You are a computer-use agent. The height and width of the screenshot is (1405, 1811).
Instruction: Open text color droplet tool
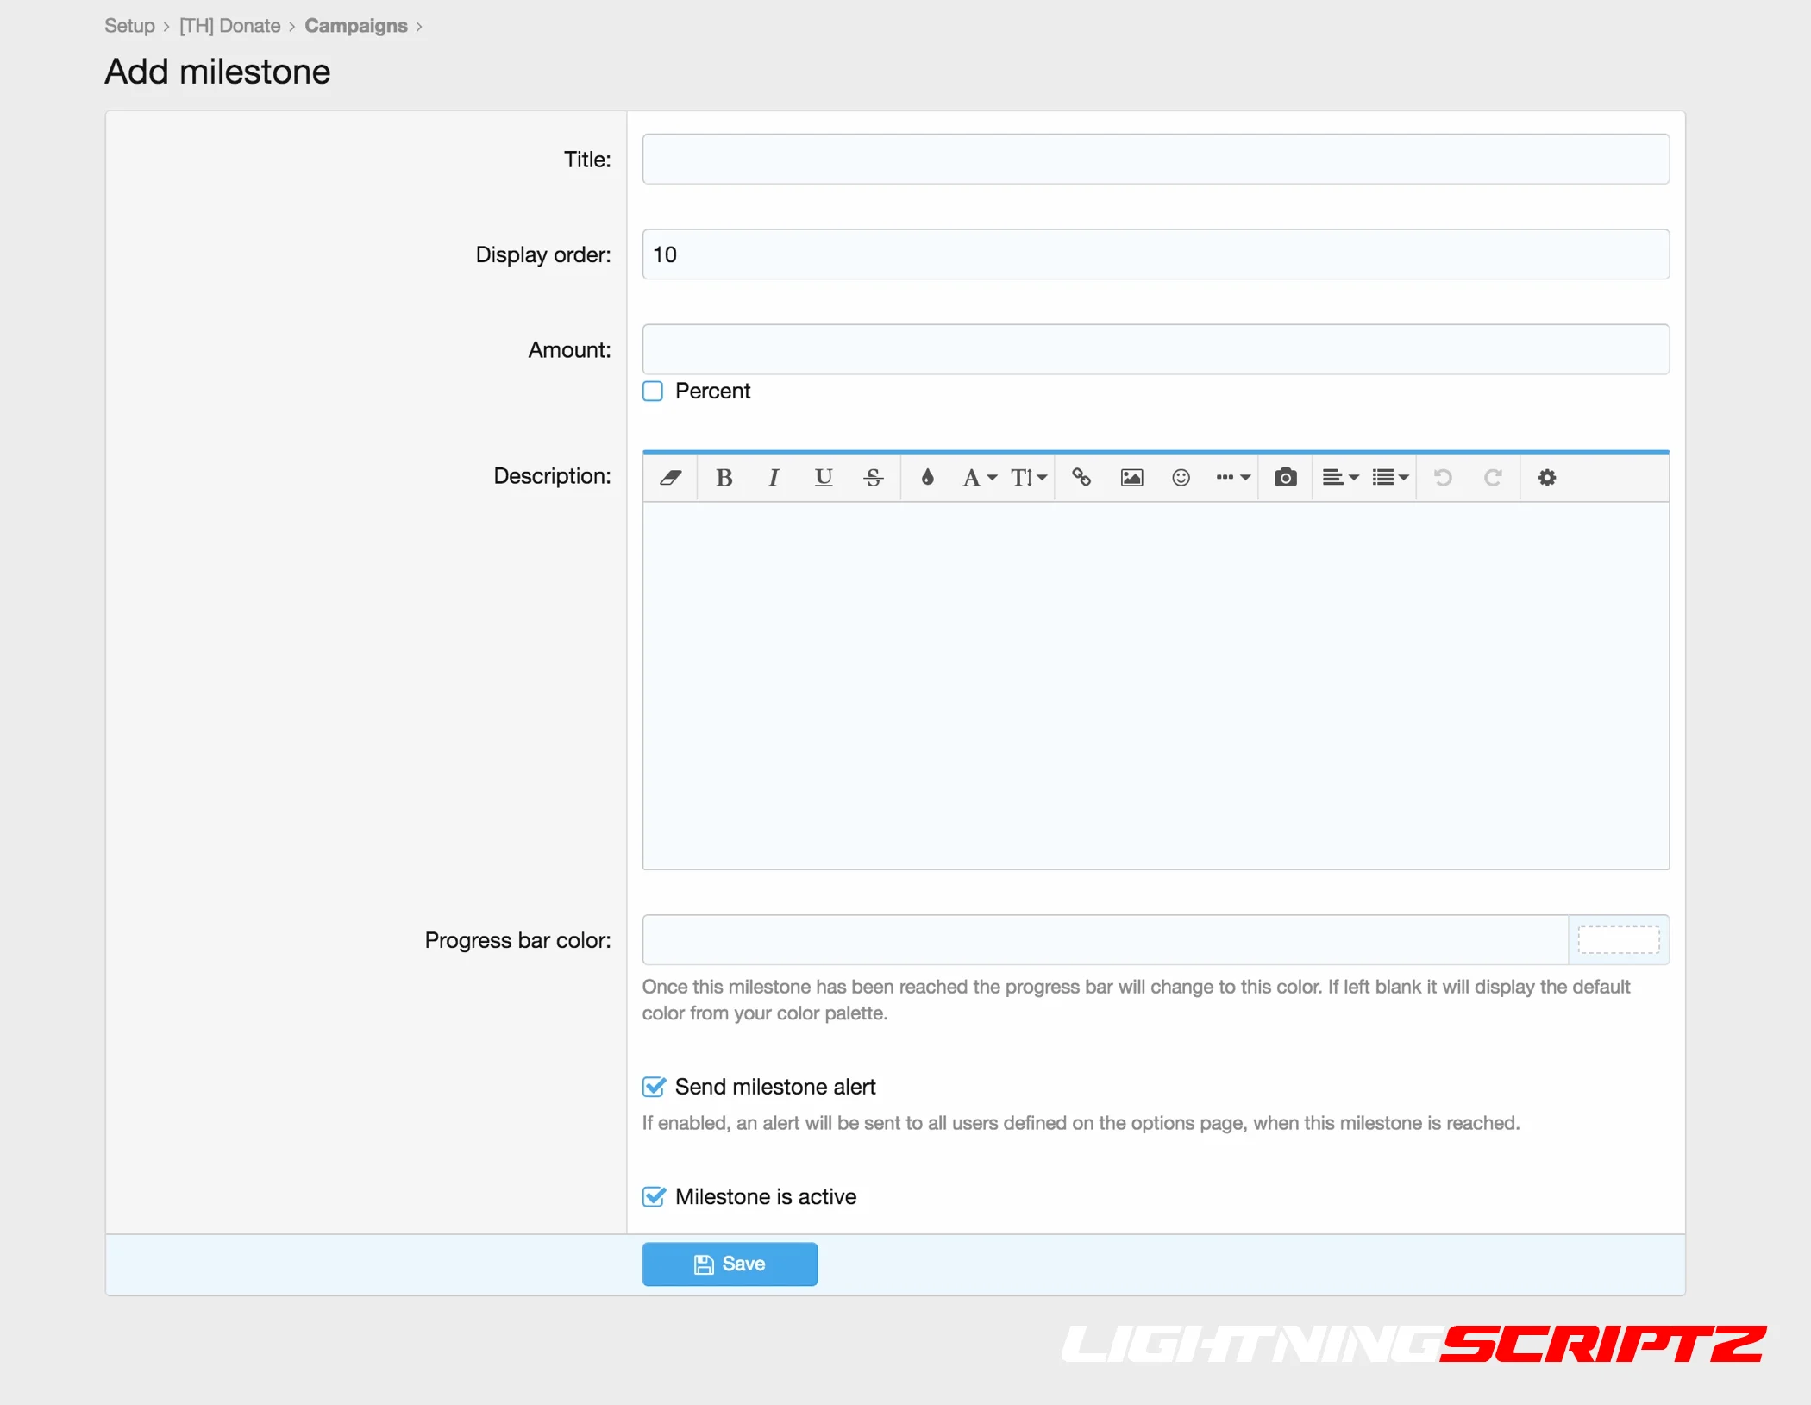tap(927, 478)
